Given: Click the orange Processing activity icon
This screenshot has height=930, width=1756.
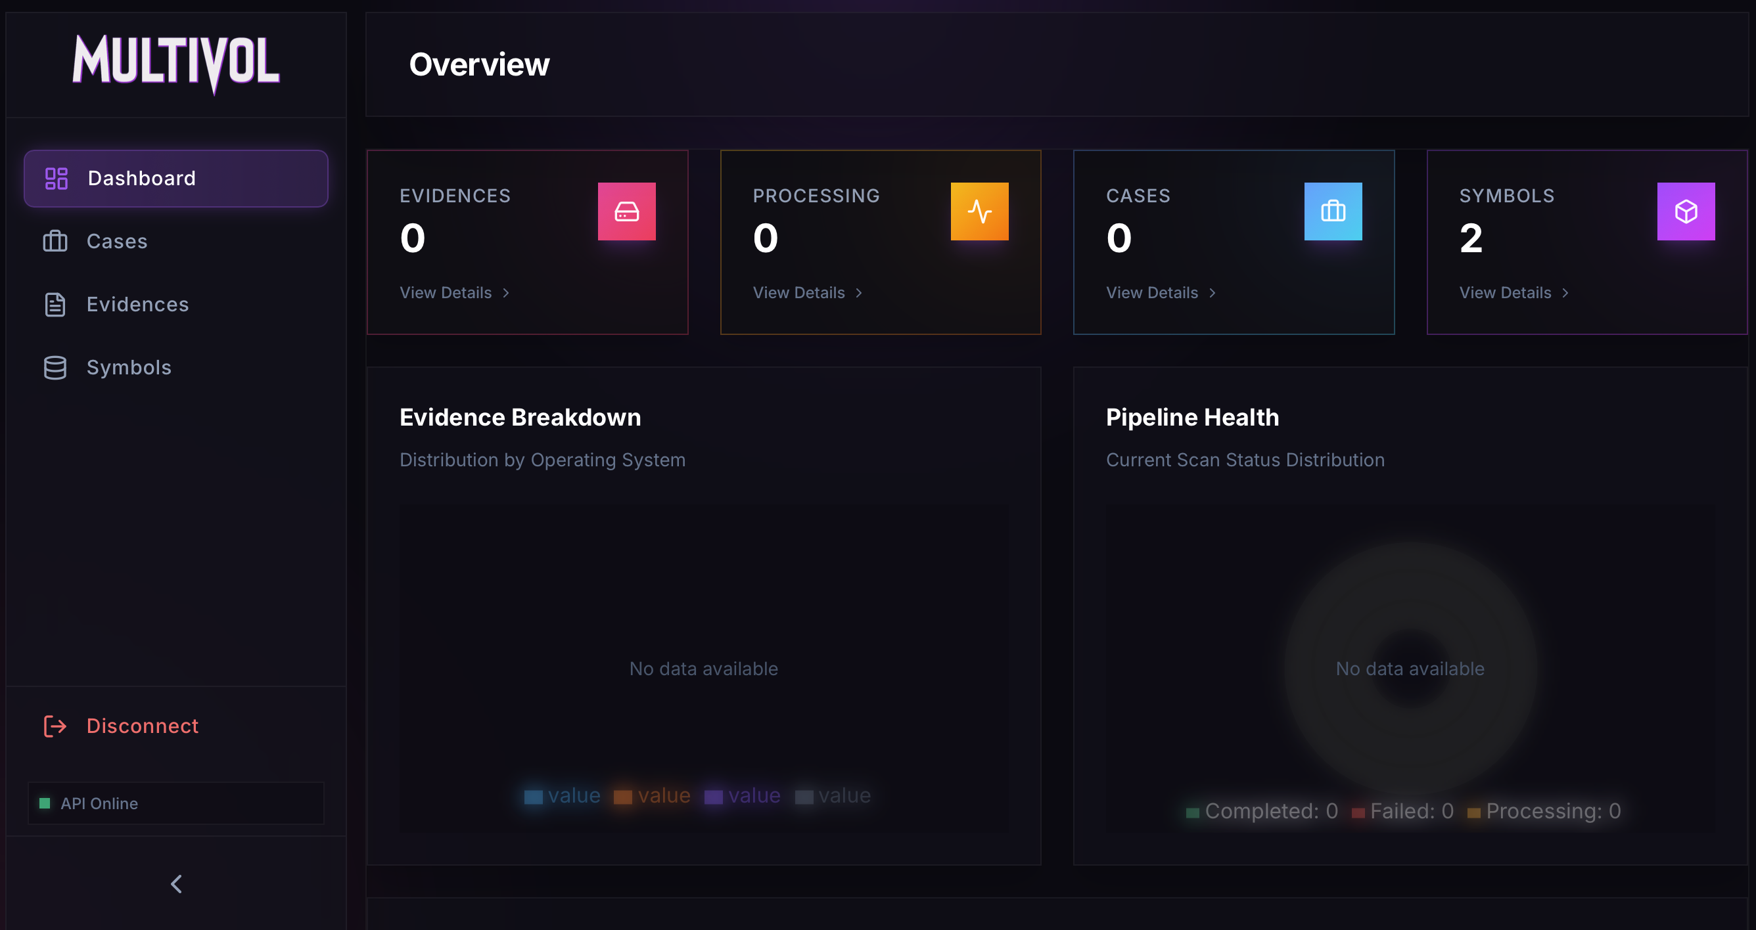Looking at the screenshot, I should (979, 211).
